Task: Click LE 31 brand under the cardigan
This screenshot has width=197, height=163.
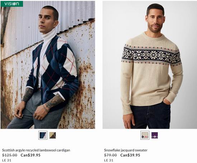Action: point(7,160)
